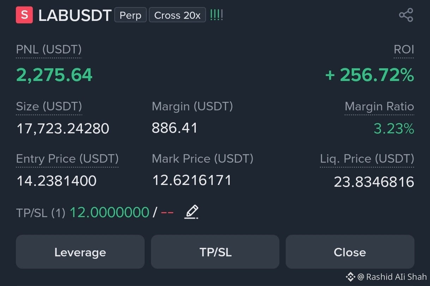
Task: Click the red S short-position badge
Action: (24, 15)
